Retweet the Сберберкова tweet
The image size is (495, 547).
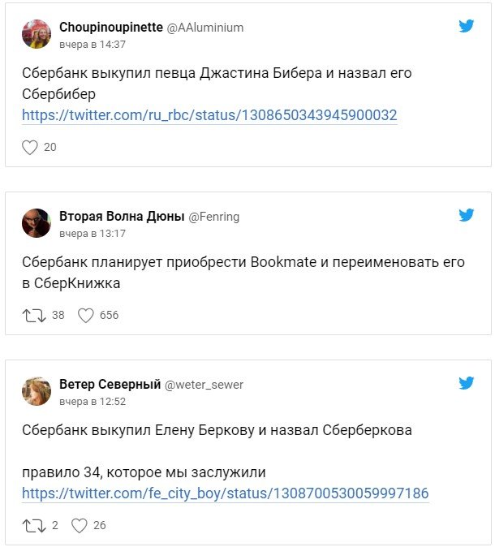[x=35, y=525]
